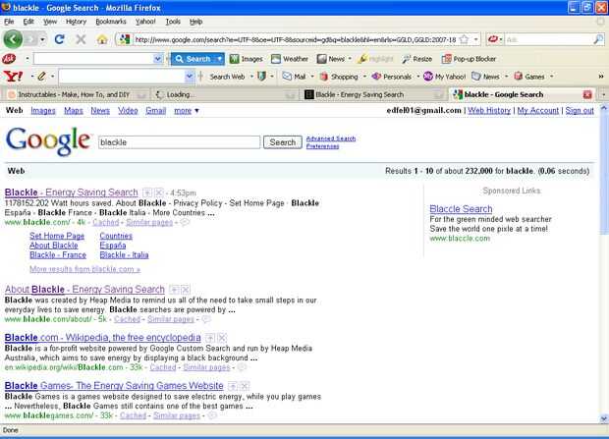Open Yahoo Mail toolbar button
This screenshot has width=609, height=439.
(x=294, y=77)
